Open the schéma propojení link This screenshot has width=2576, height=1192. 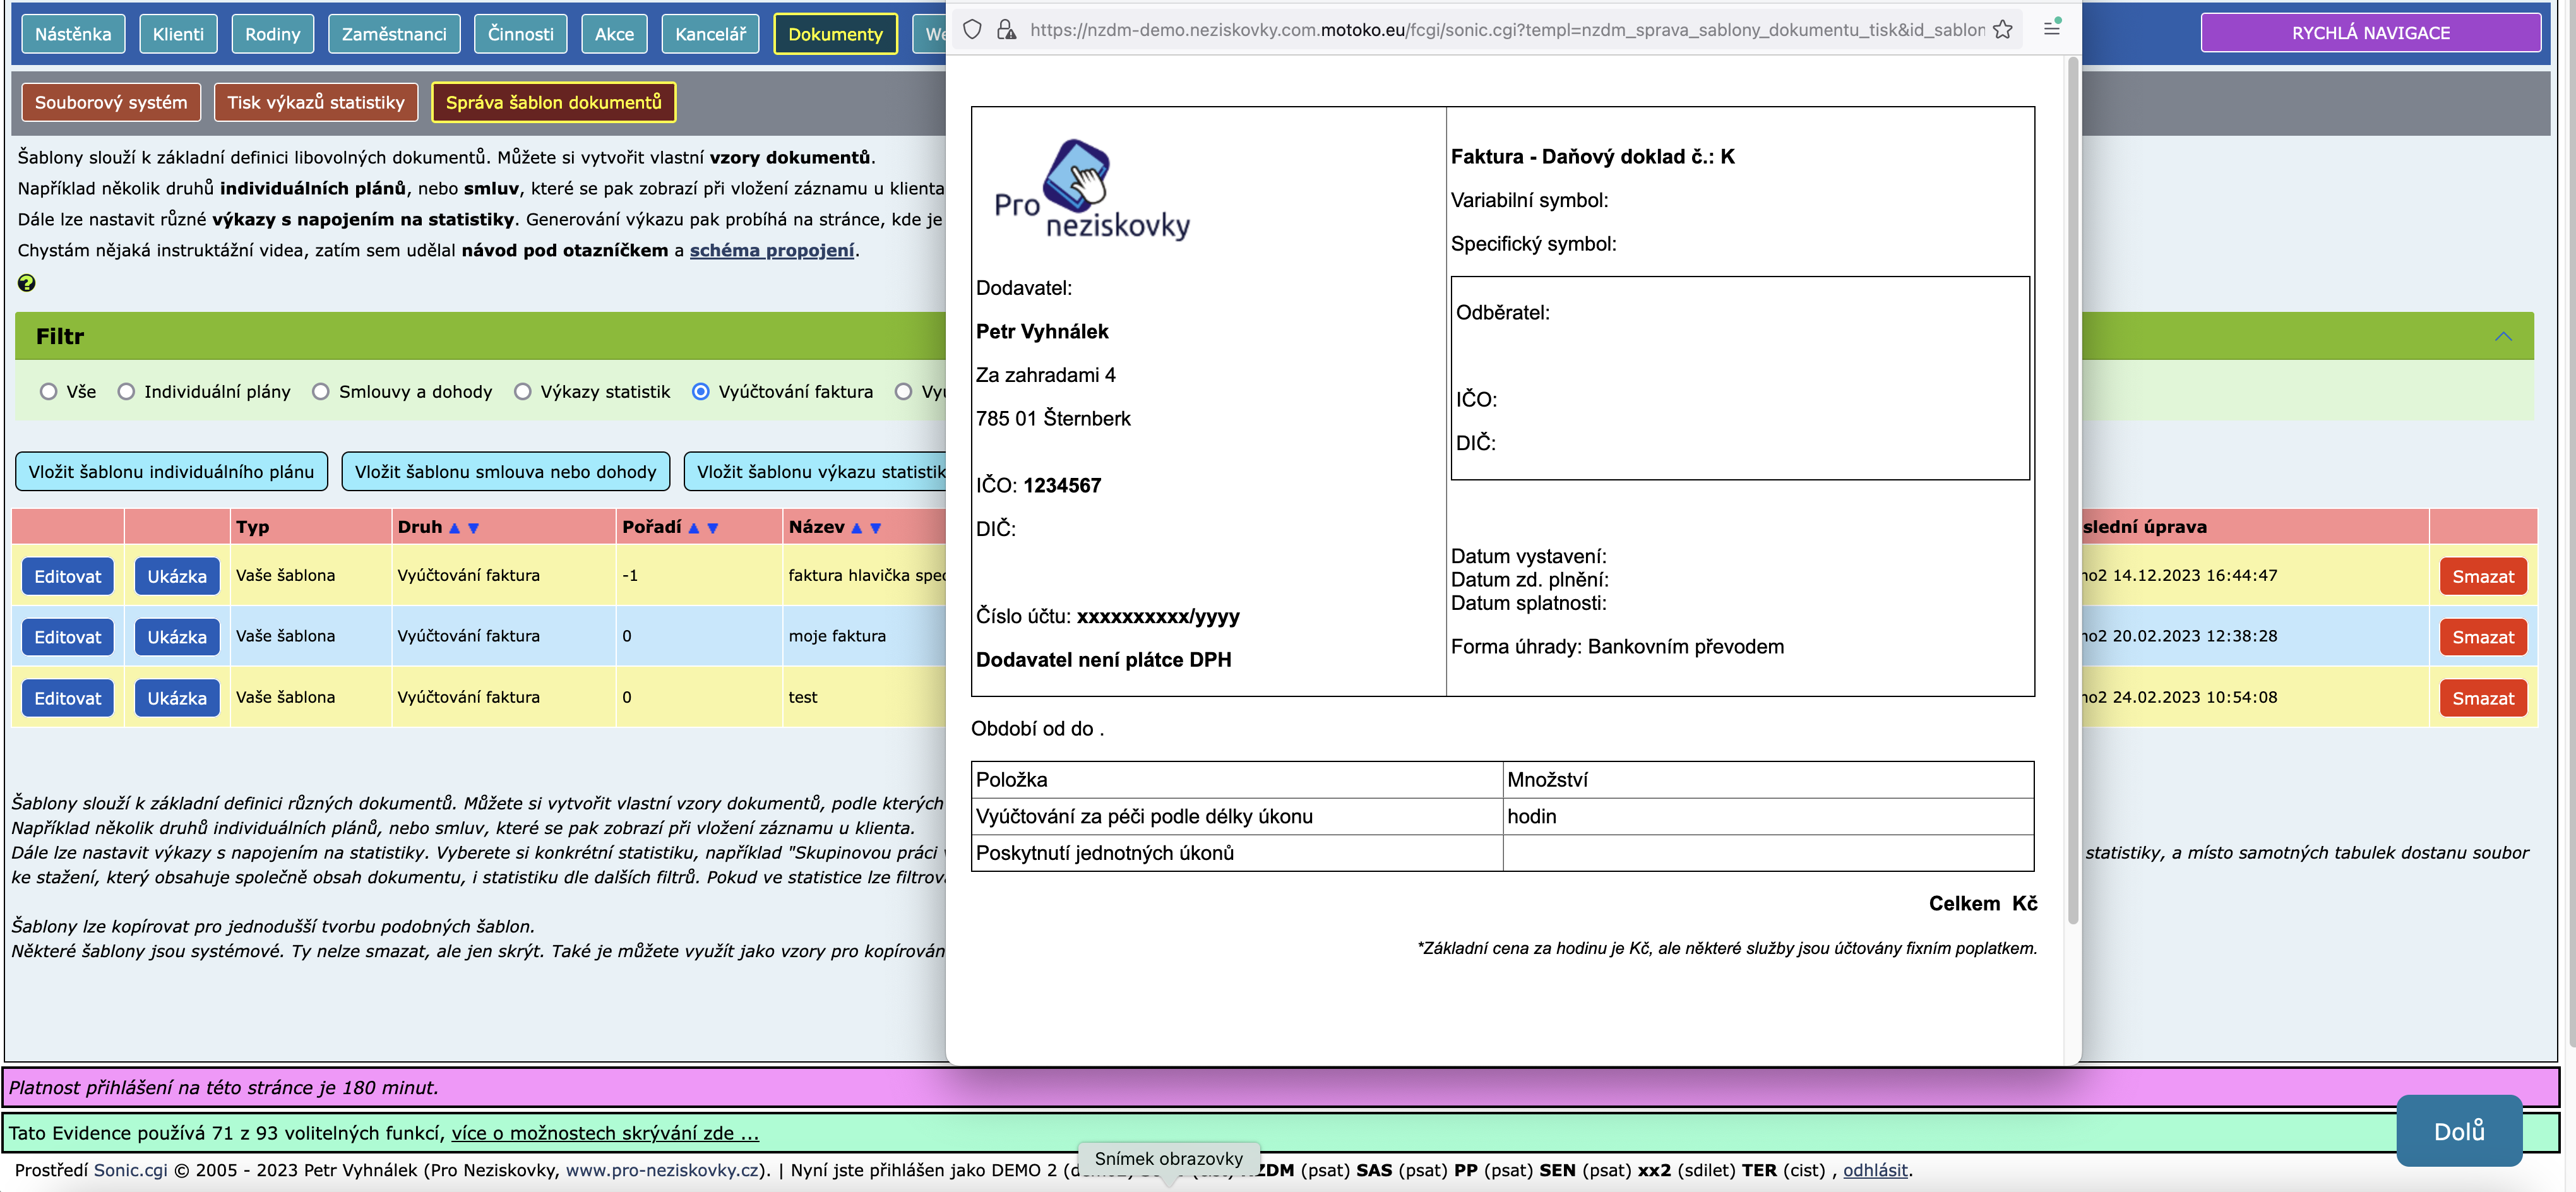point(771,250)
